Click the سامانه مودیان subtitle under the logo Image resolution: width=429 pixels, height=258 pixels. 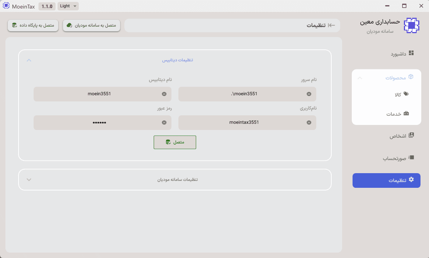click(380, 31)
